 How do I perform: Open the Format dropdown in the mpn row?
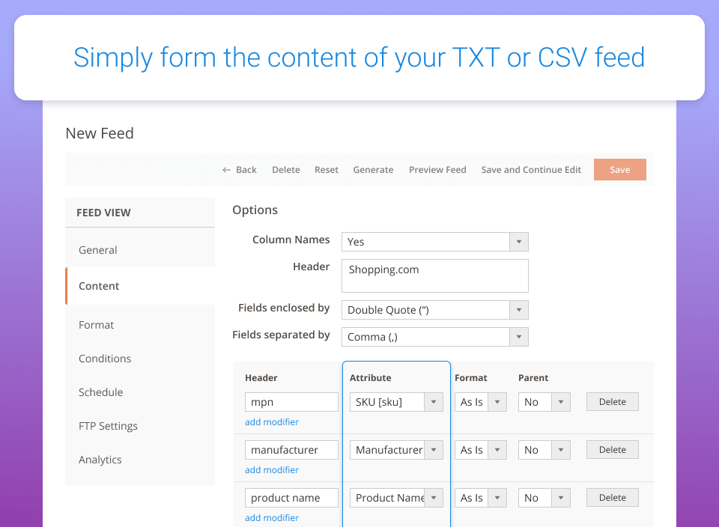tap(497, 401)
